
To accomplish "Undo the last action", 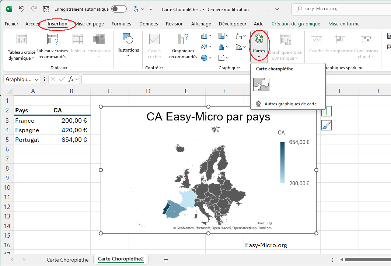I will point(22,9).
